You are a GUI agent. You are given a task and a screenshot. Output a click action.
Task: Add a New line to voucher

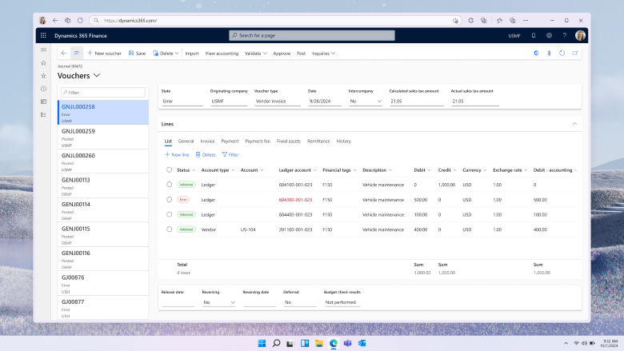[x=177, y=154]
